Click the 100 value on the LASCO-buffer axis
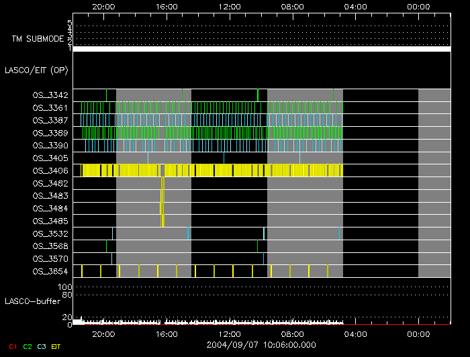470x357 pixels. click(66, 287)
